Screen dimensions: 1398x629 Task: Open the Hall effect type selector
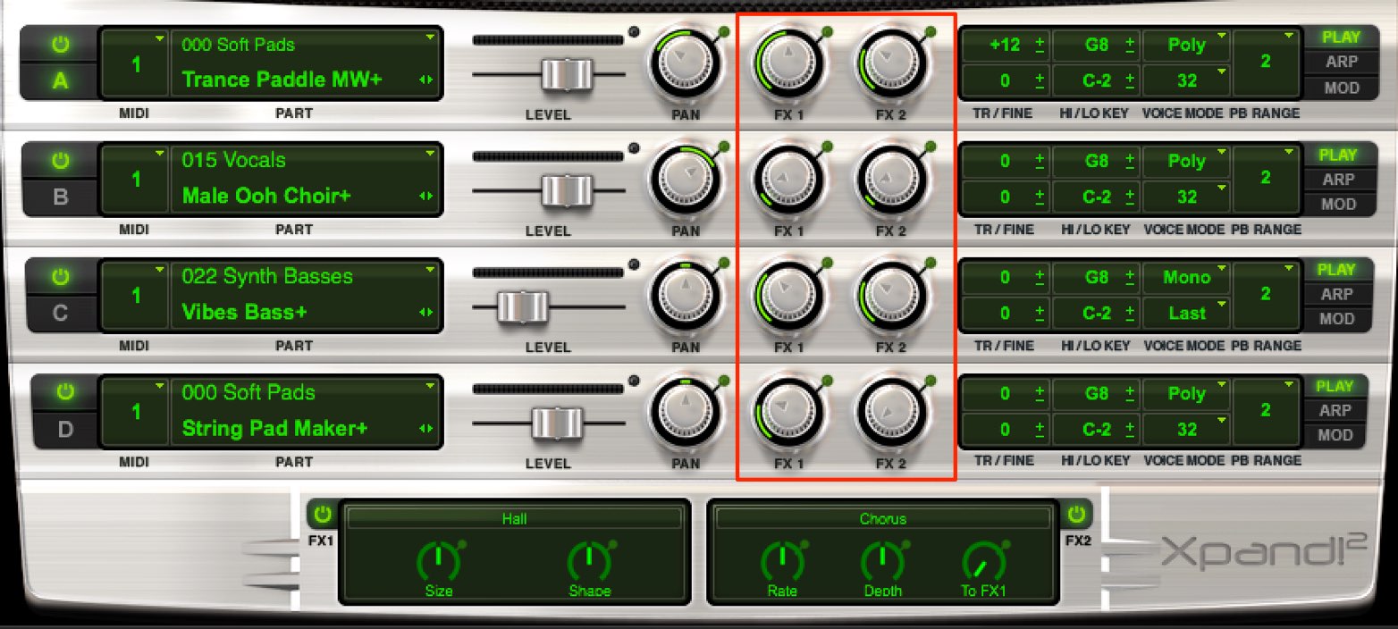(x=514, y=518)
